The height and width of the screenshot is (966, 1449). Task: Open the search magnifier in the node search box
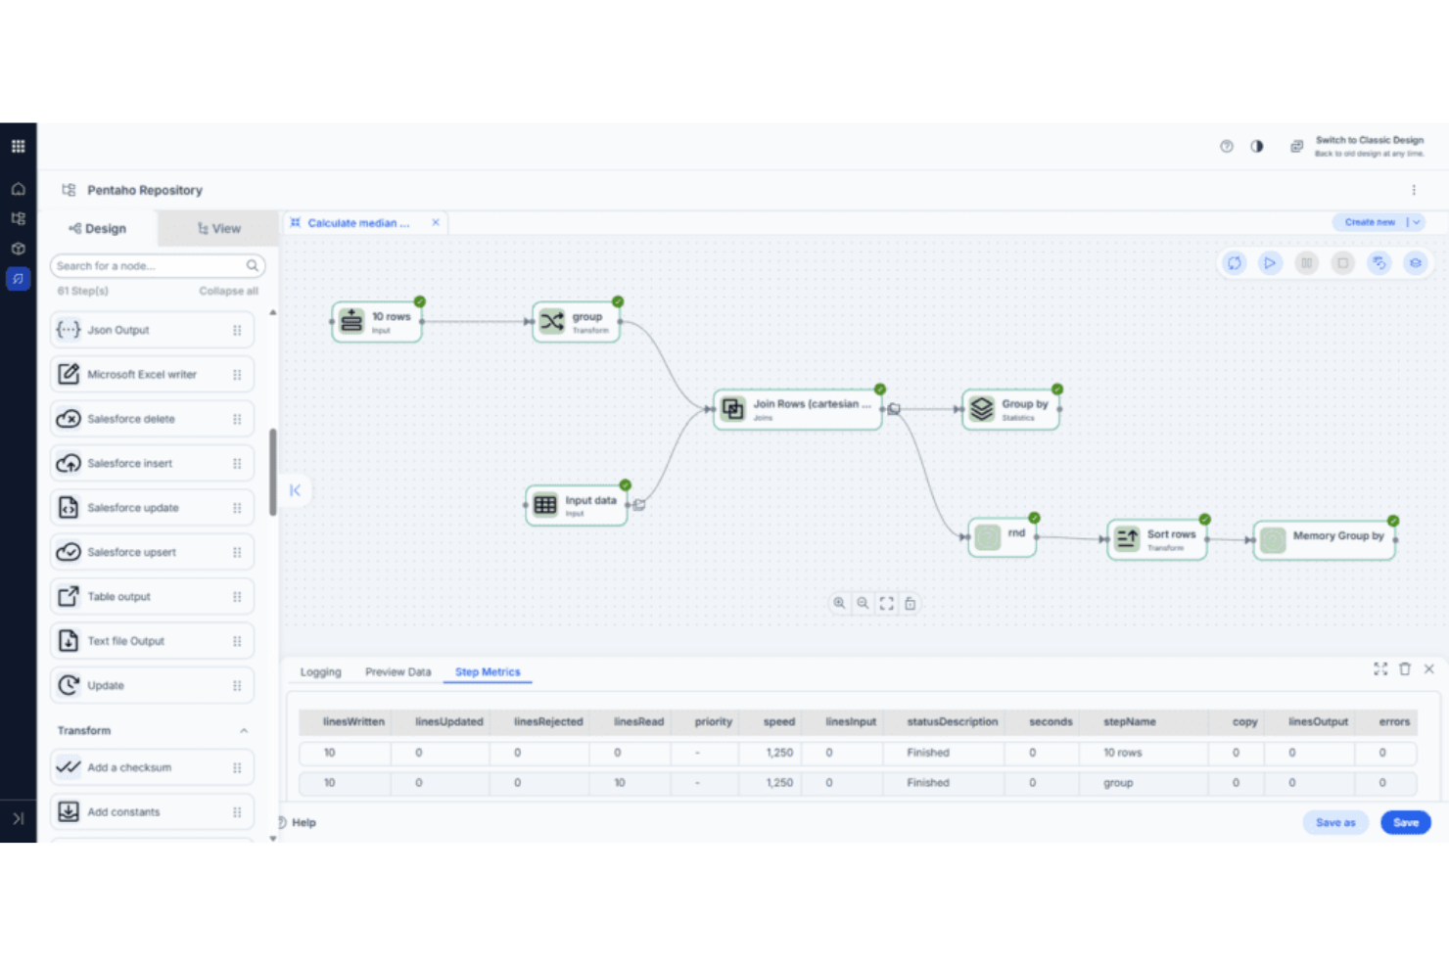tap(252, 265)
